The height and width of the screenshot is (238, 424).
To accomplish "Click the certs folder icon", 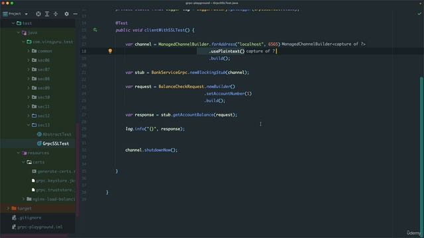I will (29, 162).
